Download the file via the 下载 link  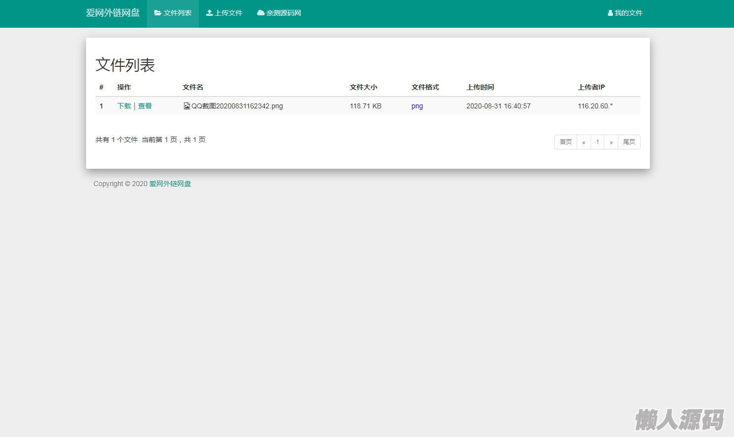coord(124,106)
